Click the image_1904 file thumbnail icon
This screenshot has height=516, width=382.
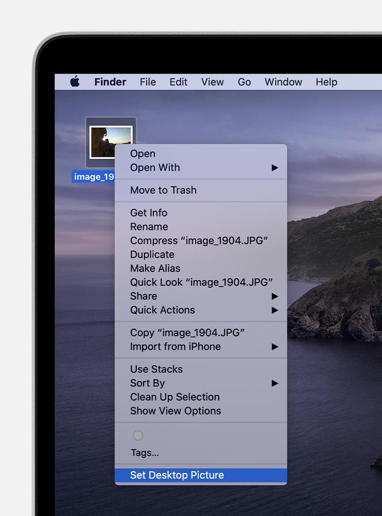tap(111, 141)
